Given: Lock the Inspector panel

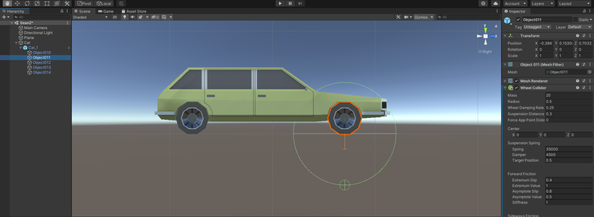Looking at the screenshot, I should [584, 10].
